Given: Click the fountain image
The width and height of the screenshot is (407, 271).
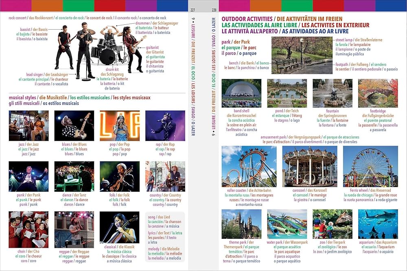Looking at the screenshot, I should [334, 94].
